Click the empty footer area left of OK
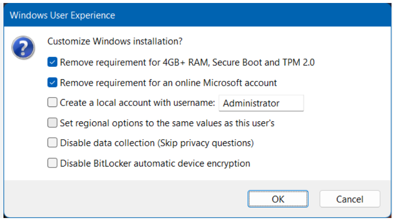This screenshot has height=221, width=393. click(x=124, y=199)
